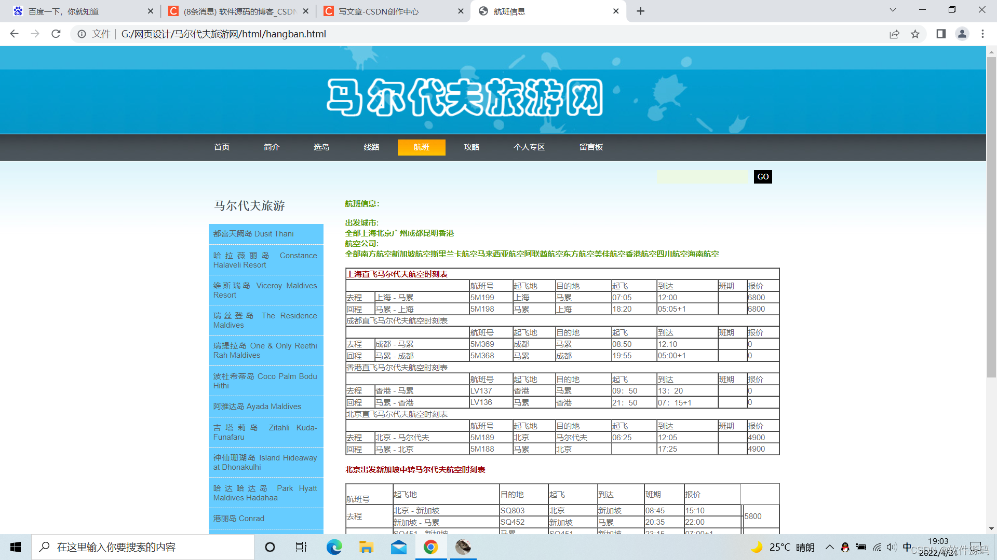
Task: Bookmark this page with star icon
Action: click(x=915, y=34)
